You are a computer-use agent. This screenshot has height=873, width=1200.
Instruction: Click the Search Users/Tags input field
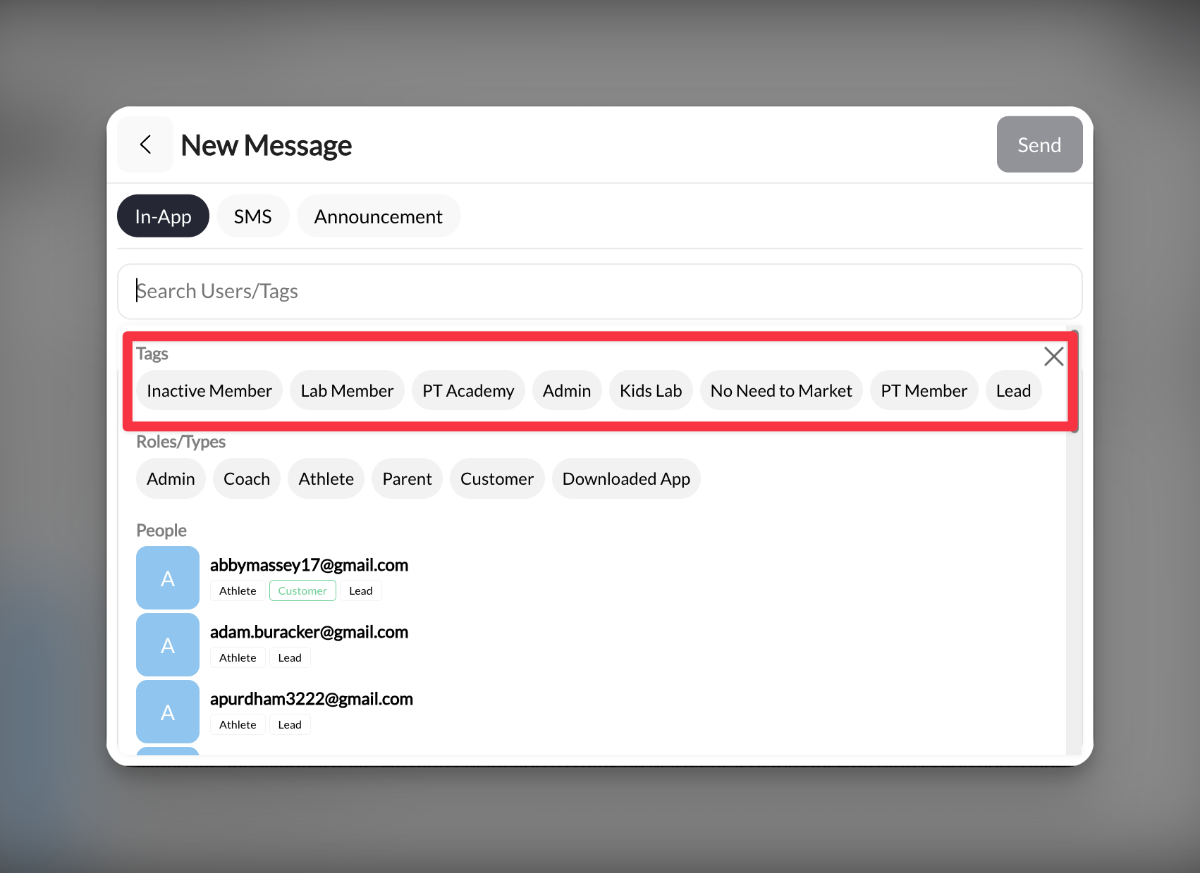coord(599,291)
